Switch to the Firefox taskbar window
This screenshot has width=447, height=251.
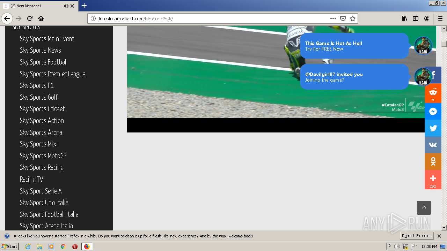click(x=87, y=246)
